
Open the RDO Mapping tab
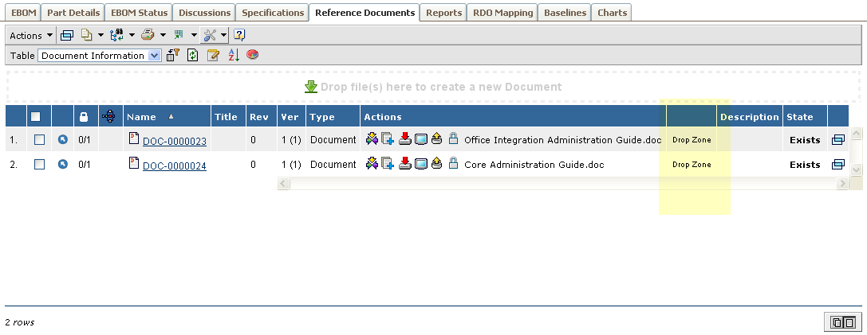pyautogui.click(x=502, y=13)
